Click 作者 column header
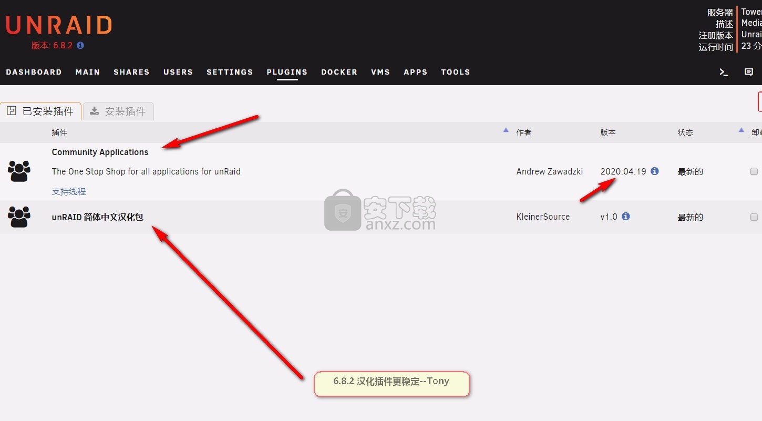This screenshot has width=762, height=421. 524,132
